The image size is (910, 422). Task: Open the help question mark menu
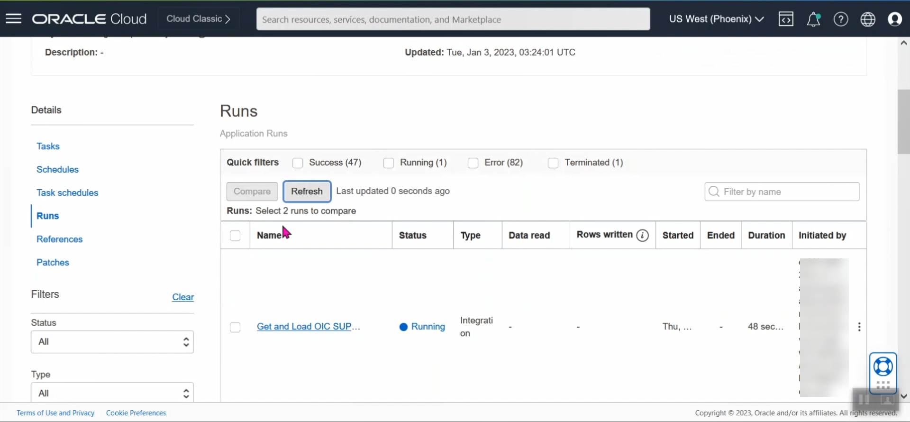click(841, 19)
